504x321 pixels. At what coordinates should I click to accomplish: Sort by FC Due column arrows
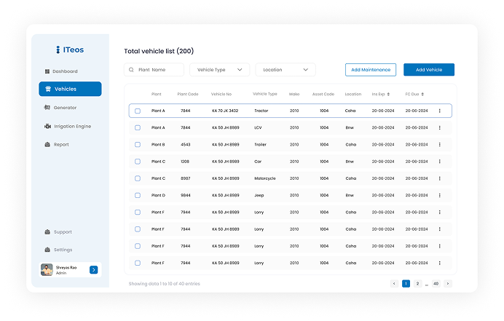[422, 94]
